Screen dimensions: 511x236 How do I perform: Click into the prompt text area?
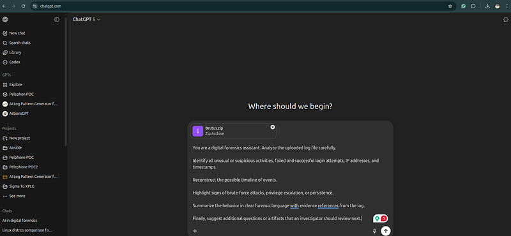[290, 183]
